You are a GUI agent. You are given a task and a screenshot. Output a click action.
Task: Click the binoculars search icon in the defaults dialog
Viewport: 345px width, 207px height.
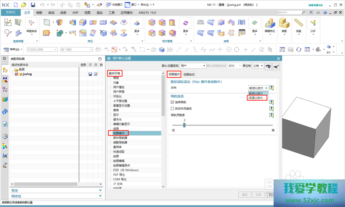pyautogui.click(x=268, y=66)
